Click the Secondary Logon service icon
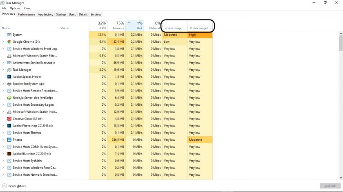The image size is (343, 192). 9,105
